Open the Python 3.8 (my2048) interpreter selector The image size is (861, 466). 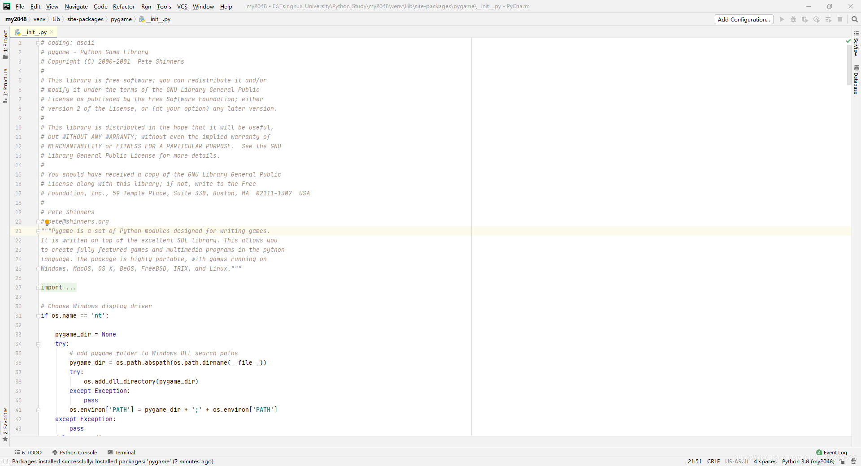(x=808, y=462)
